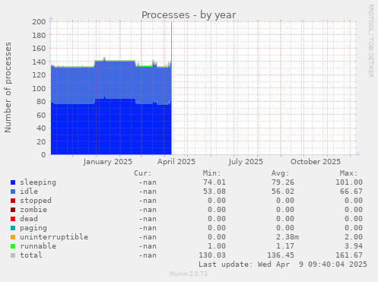
Task: Click the 'October 2025' x-axis label
Action: [316, 162]
